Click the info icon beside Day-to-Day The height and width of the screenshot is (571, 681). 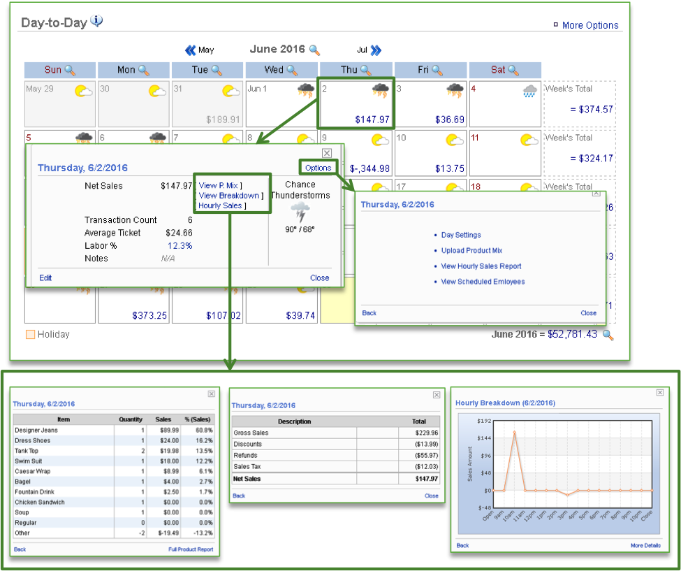[97, 20]
